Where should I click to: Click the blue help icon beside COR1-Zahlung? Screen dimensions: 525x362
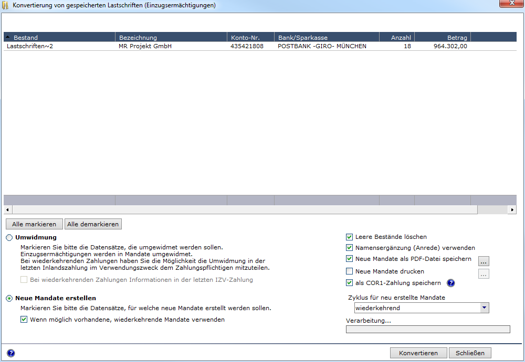pos(450,283)
